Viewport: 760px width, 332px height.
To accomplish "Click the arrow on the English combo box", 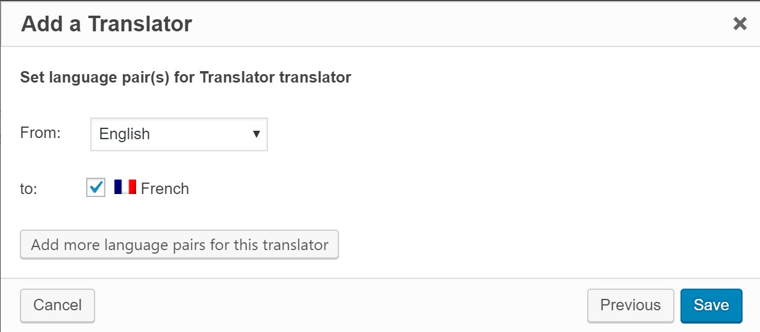I will click(256, 134).
